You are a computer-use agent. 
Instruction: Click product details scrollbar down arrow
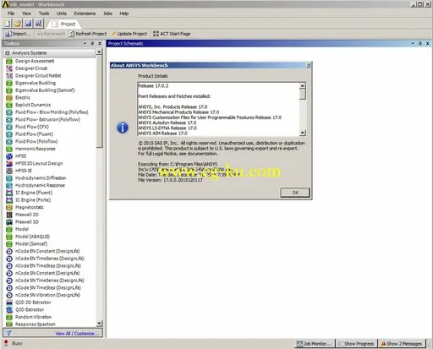(x=303, y=133)
